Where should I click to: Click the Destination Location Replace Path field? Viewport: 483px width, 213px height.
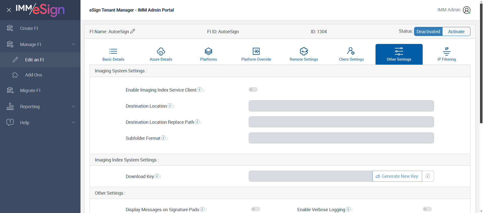pos(341,122)
